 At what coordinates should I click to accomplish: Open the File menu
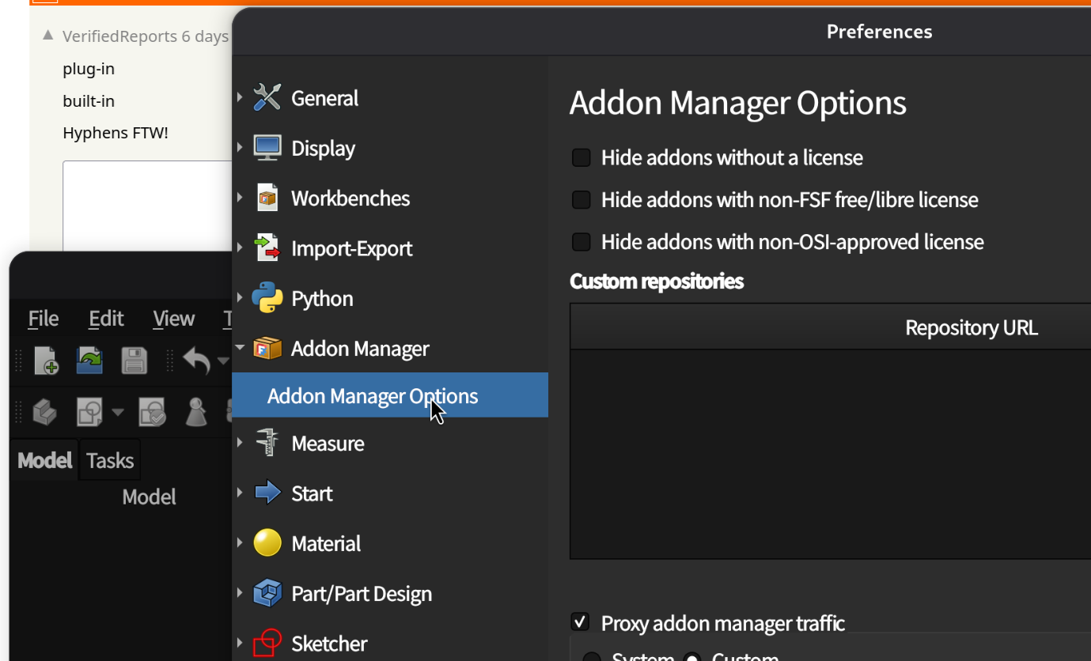click(44, 319)
